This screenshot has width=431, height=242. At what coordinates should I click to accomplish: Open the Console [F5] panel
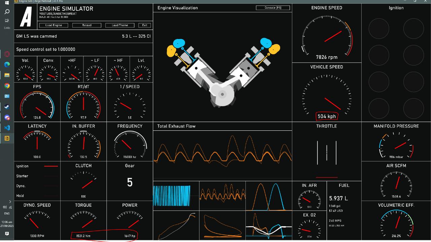click(x=273, y=8)
